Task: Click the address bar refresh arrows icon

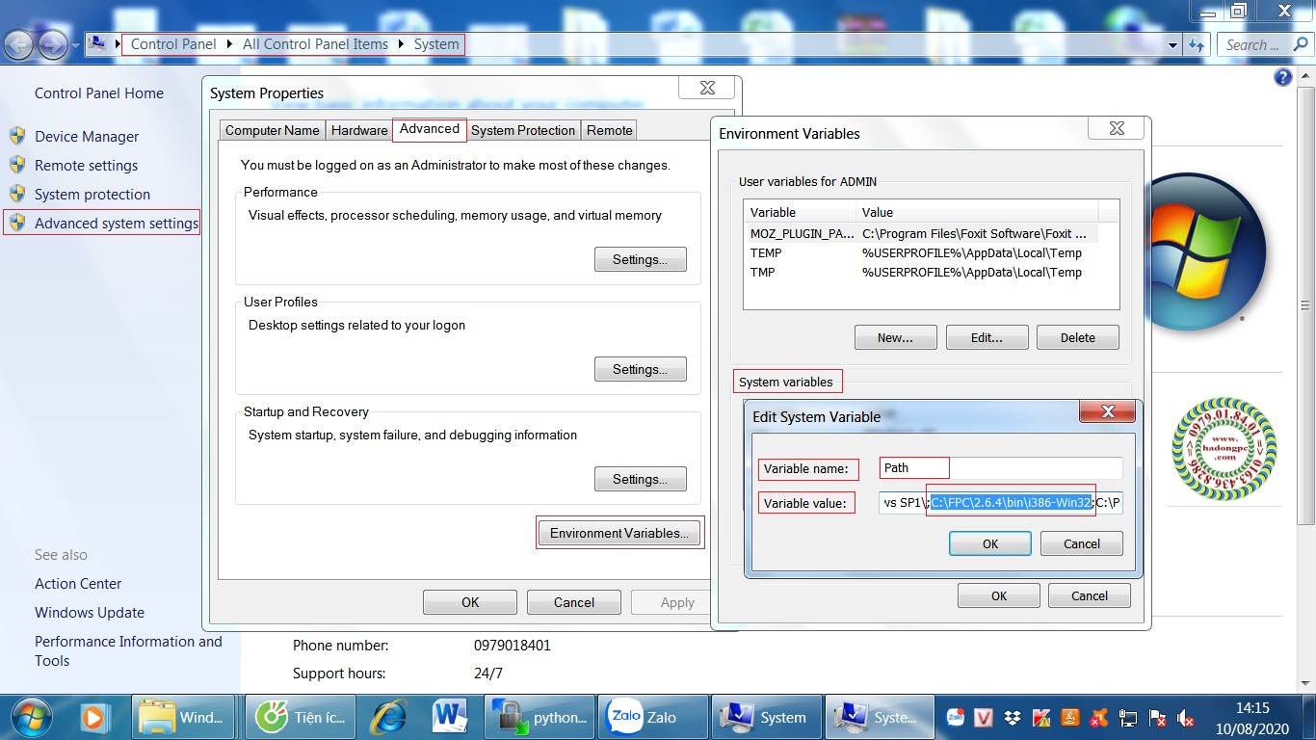Action: 1197,44
